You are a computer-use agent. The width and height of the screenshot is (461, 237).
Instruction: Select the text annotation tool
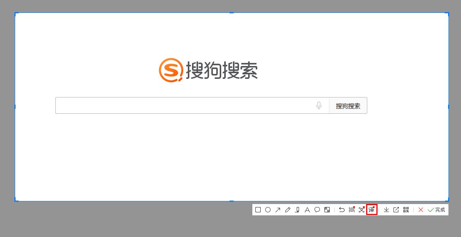(x=307, y=209)
